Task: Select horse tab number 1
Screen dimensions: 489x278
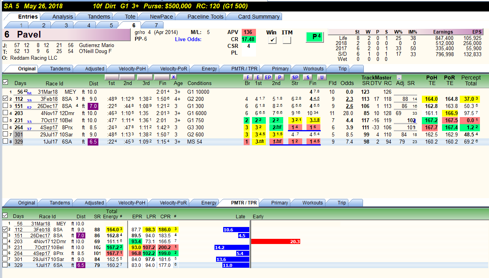Action: [21, 25]
